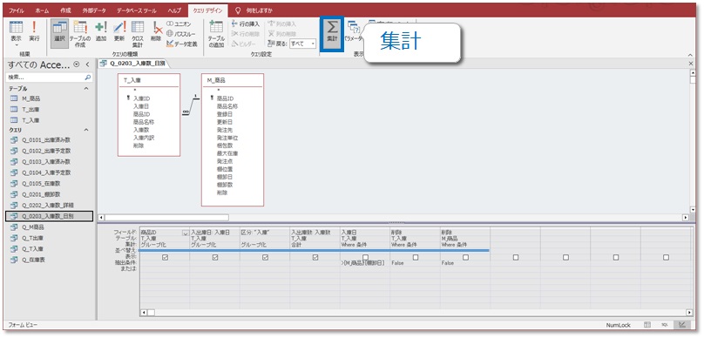Check 表示 checkbox for 削除 M_商品 column

[x=465, y=257]
